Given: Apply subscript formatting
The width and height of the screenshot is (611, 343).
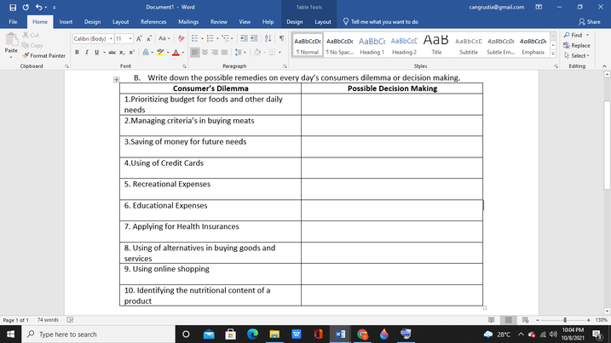Looking at the screenshot, I should (x=122, y=52).
